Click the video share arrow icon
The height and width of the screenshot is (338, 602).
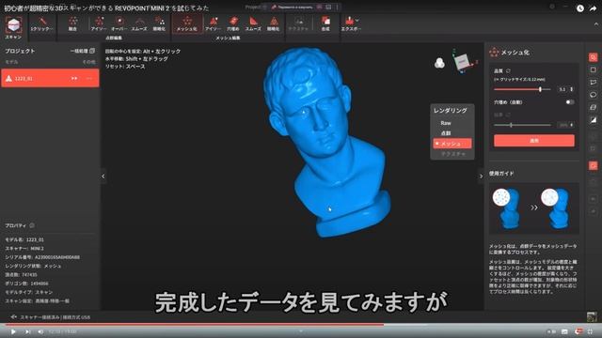(594, 8)
